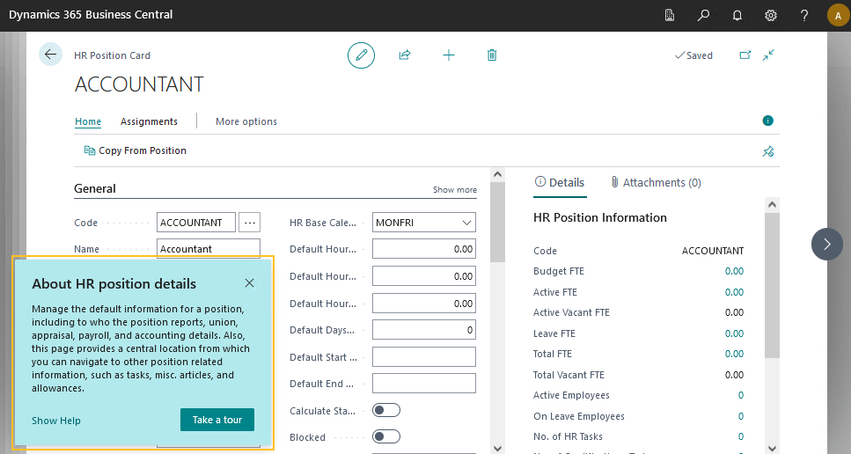
Task: Click the Take a tour button
Action: coord(216,420)
